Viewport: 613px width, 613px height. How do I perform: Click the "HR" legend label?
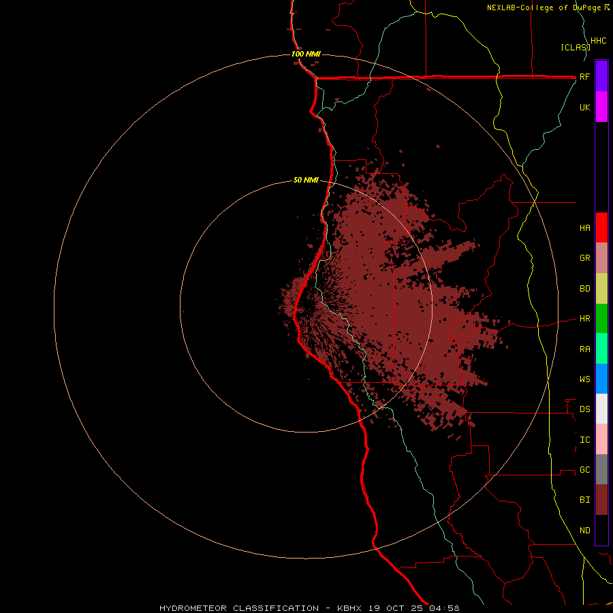pos(584,319)
